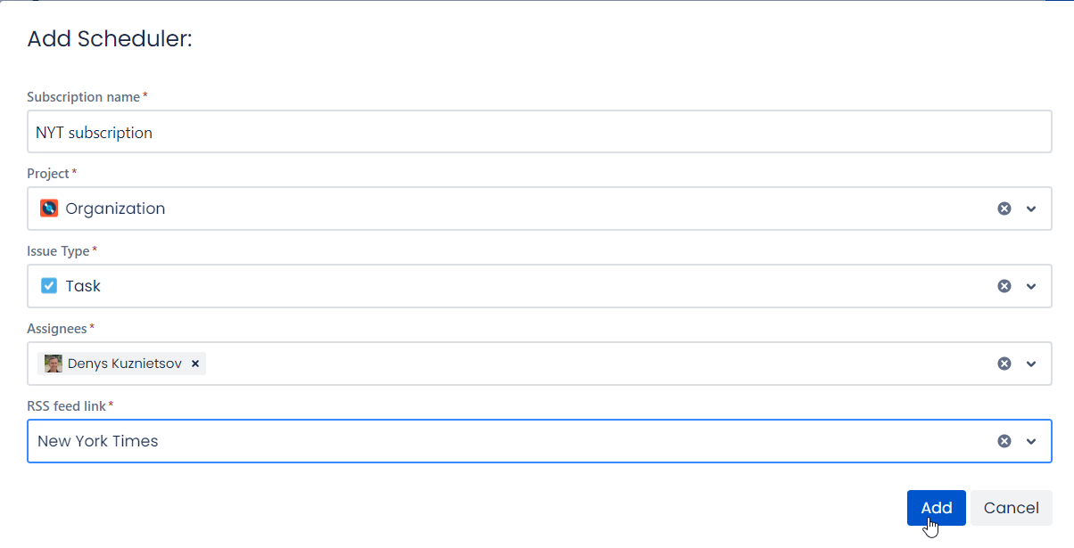Click the Organization project logo icon
This screenshot has height=548, width=1074.
49,209
